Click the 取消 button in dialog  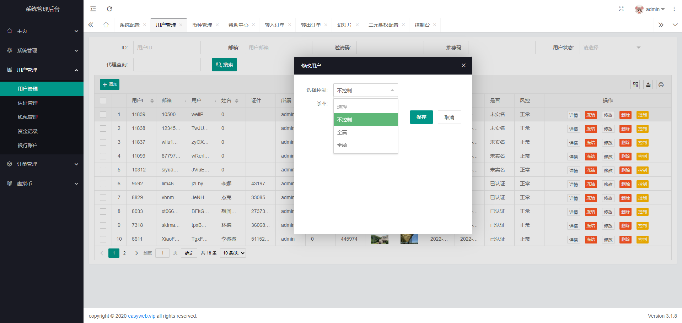[449, 117]
